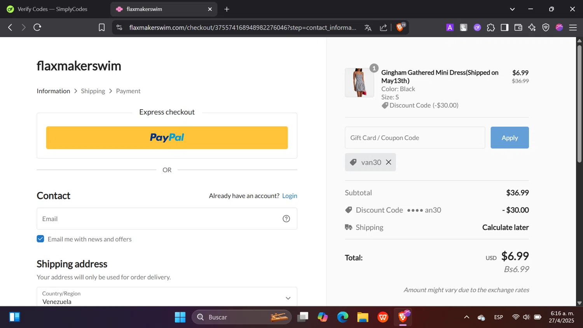
Task: Click the address bar URL
Action: (x=243, y=28)
